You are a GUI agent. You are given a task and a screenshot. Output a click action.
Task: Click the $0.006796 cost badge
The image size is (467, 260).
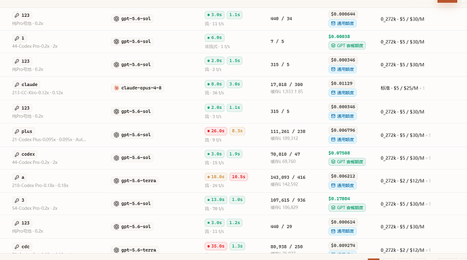point(342,131)
